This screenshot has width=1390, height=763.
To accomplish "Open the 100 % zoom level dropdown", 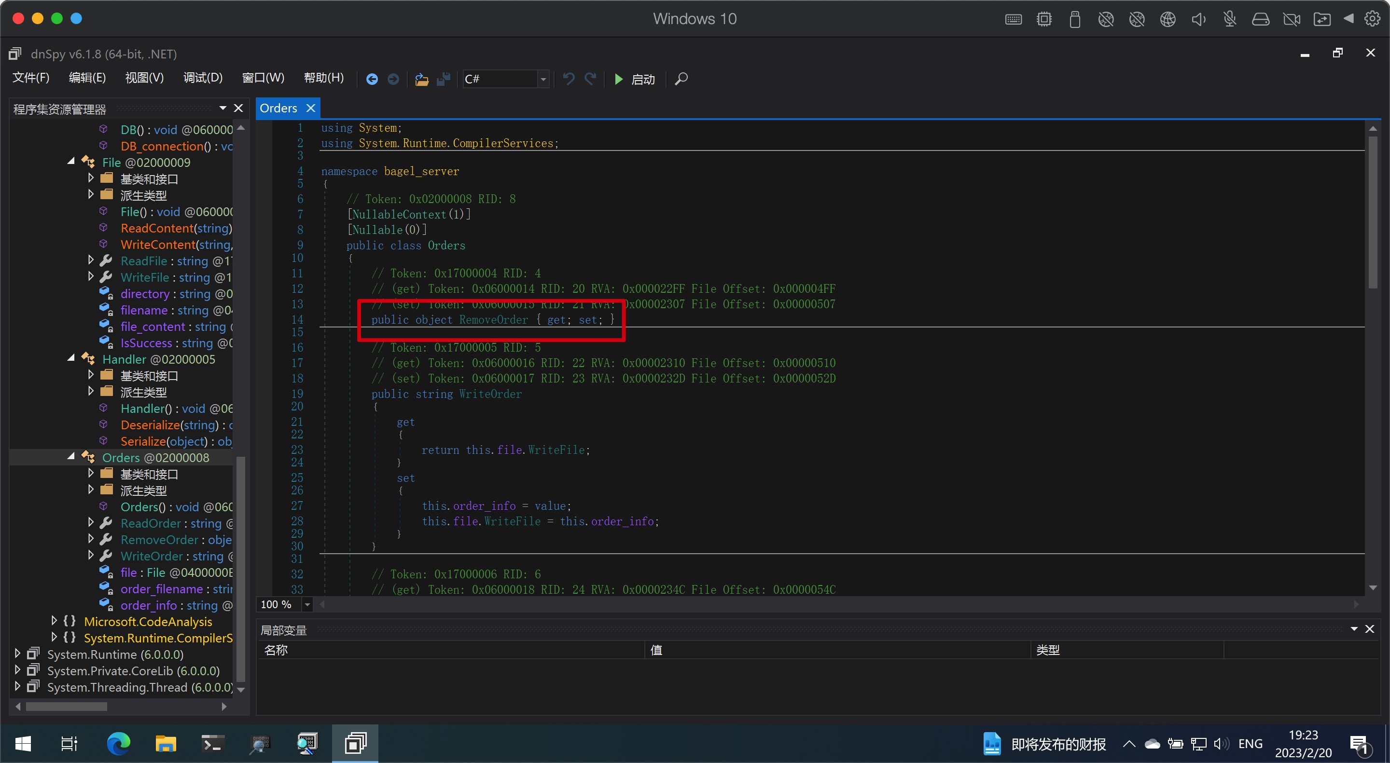I will (307, 604).
